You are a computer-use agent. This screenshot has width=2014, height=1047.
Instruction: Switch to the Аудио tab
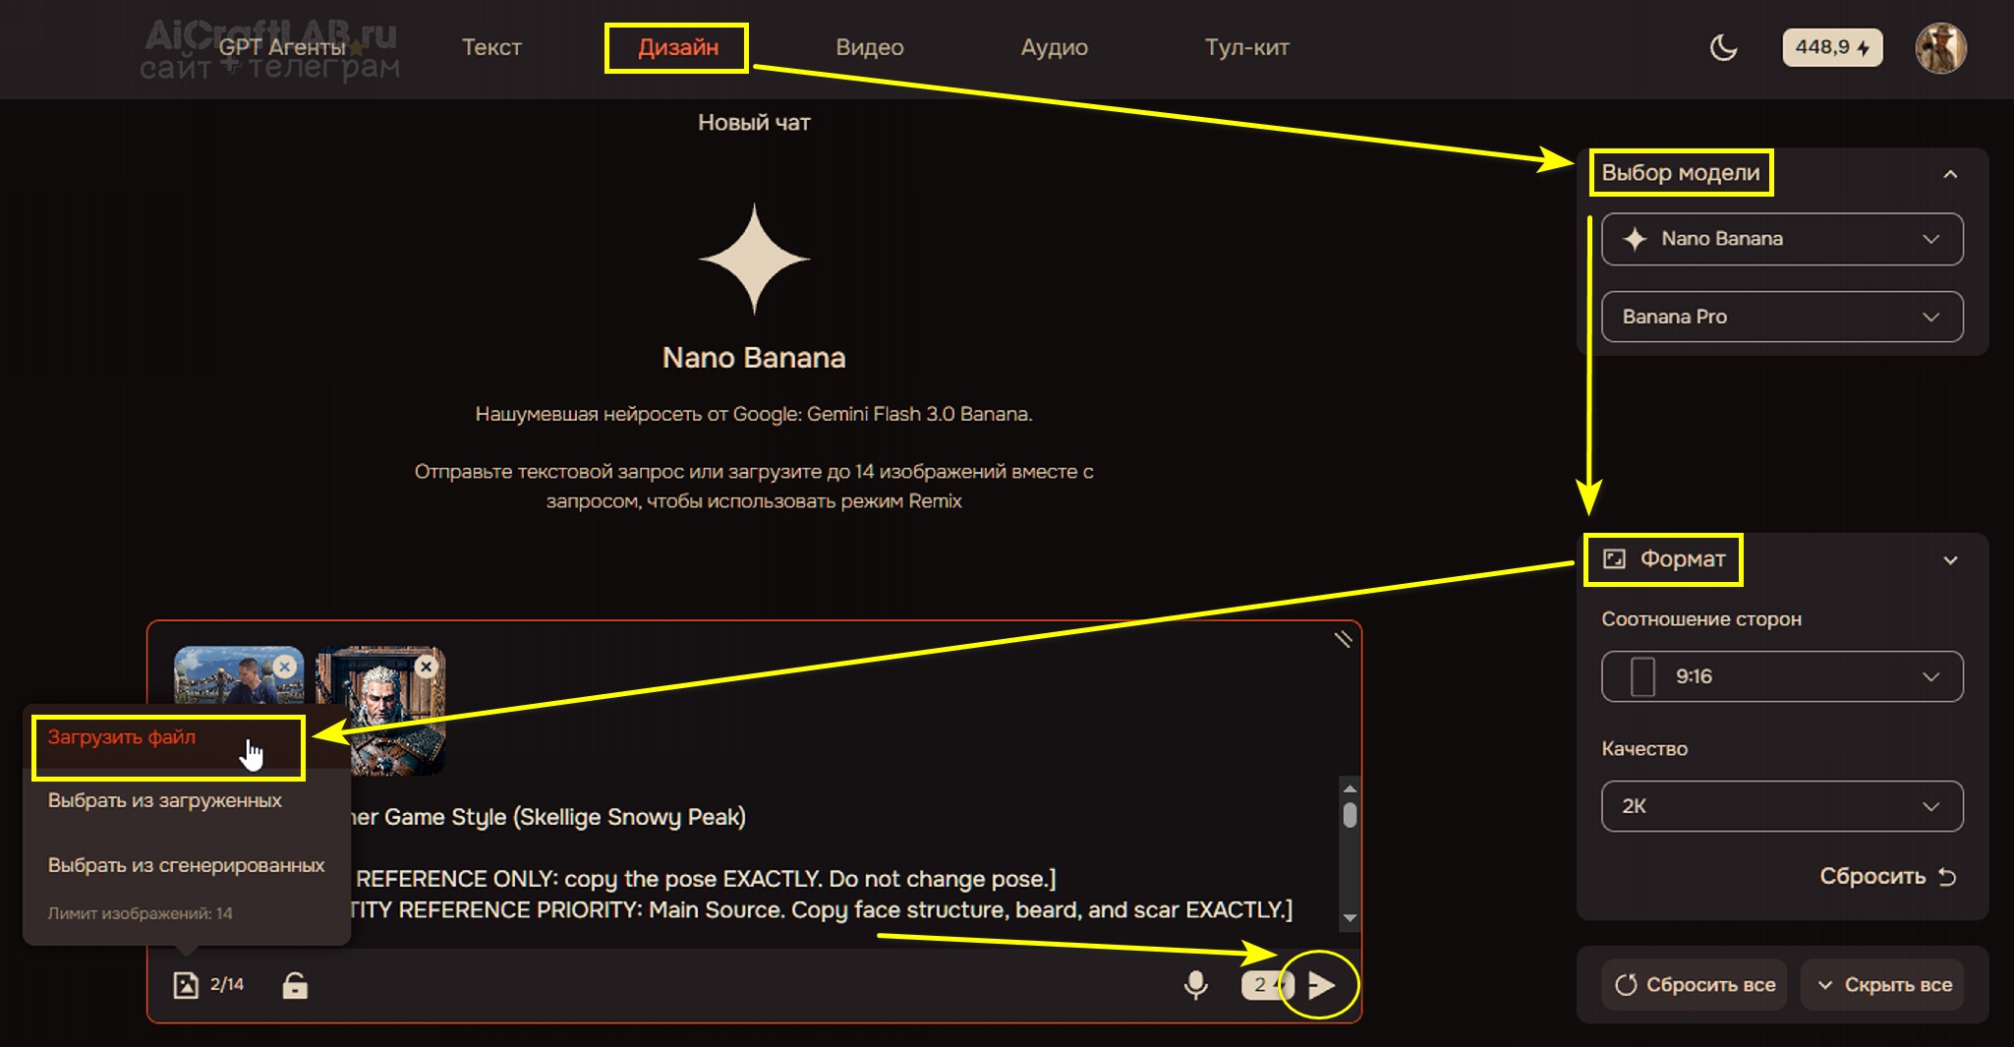(x=1054, y=47)
